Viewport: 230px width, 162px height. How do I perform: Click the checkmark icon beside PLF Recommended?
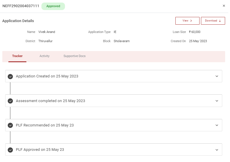tap(10, 125)
